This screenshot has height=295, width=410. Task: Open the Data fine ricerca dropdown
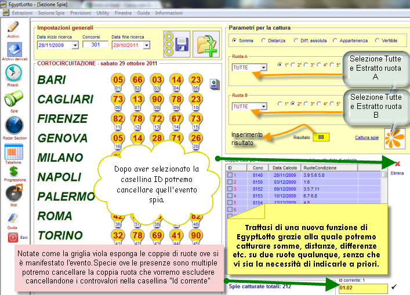tap(147, 45)
